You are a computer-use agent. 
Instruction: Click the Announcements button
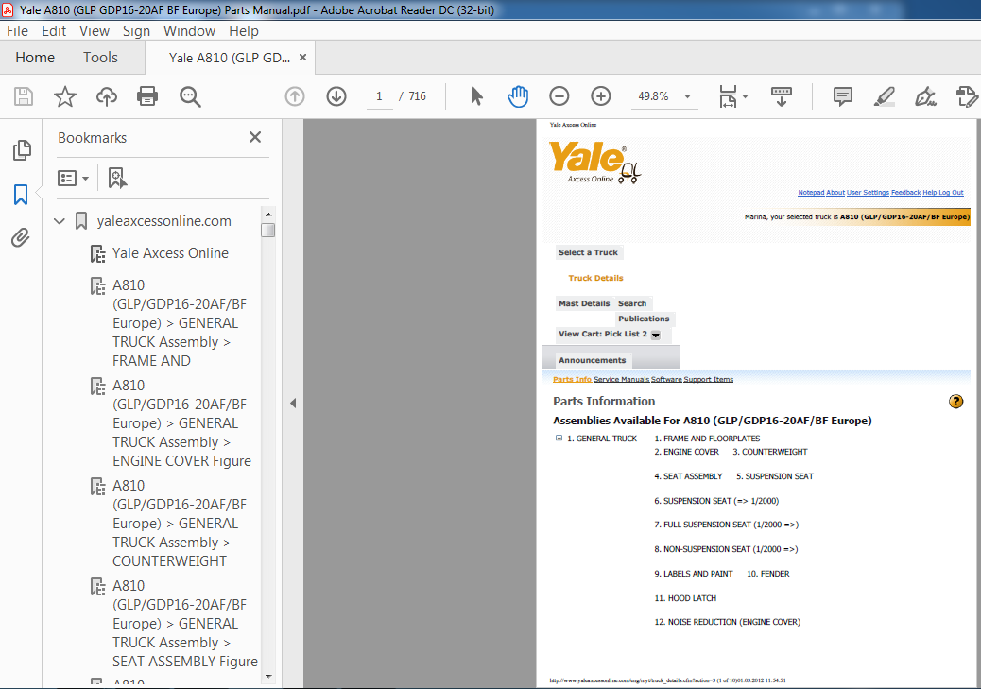[592, 360]
